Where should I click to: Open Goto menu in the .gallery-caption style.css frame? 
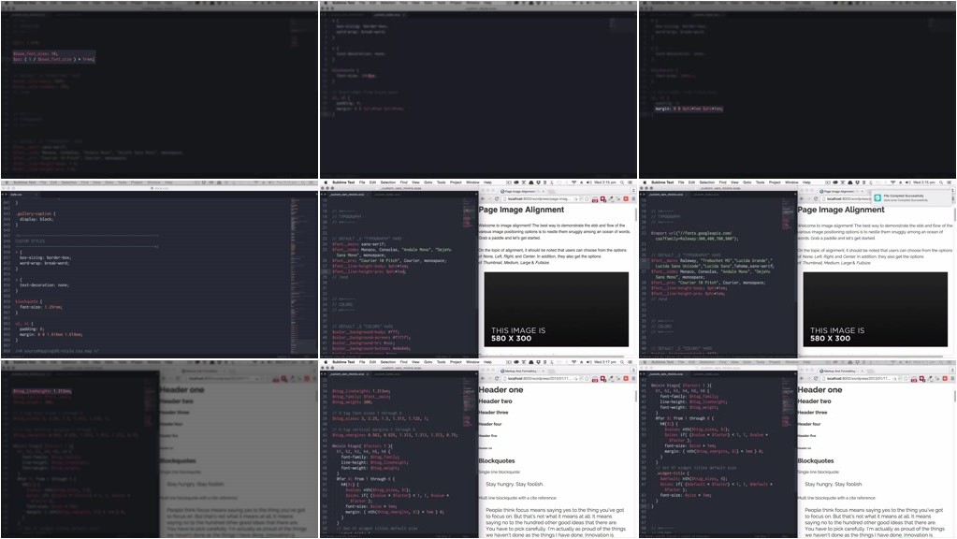point(109,182)
